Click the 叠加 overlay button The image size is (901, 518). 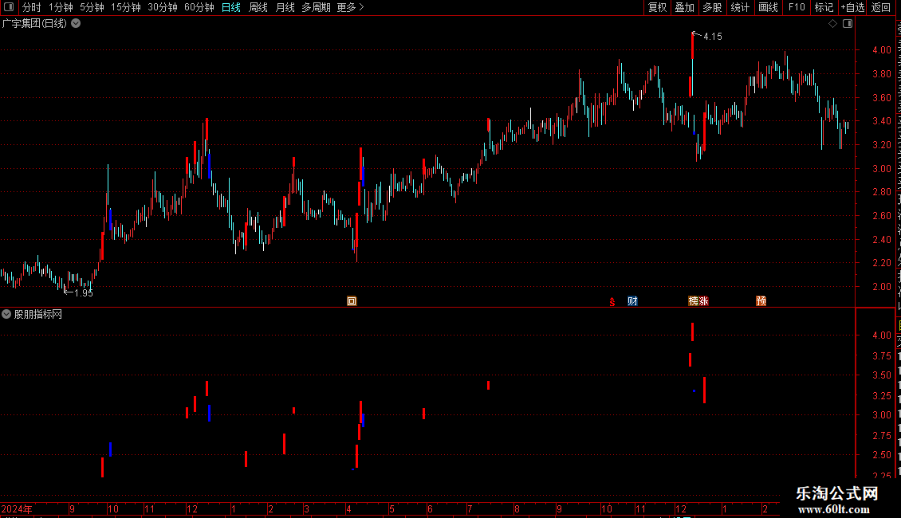(685, 7)
